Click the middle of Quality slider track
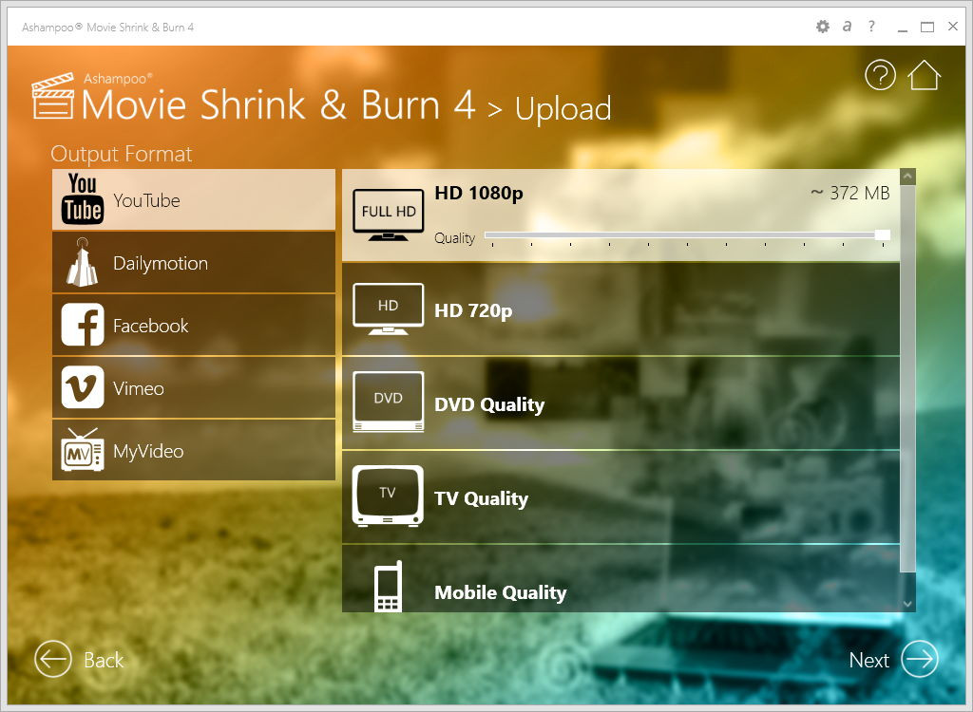The height and width of the screenshot is (712, 973). coord(687,235)
